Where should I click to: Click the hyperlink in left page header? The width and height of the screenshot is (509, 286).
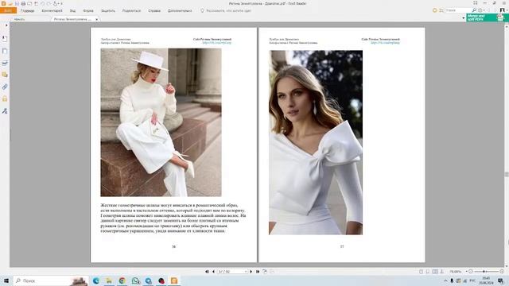(216, 43)
